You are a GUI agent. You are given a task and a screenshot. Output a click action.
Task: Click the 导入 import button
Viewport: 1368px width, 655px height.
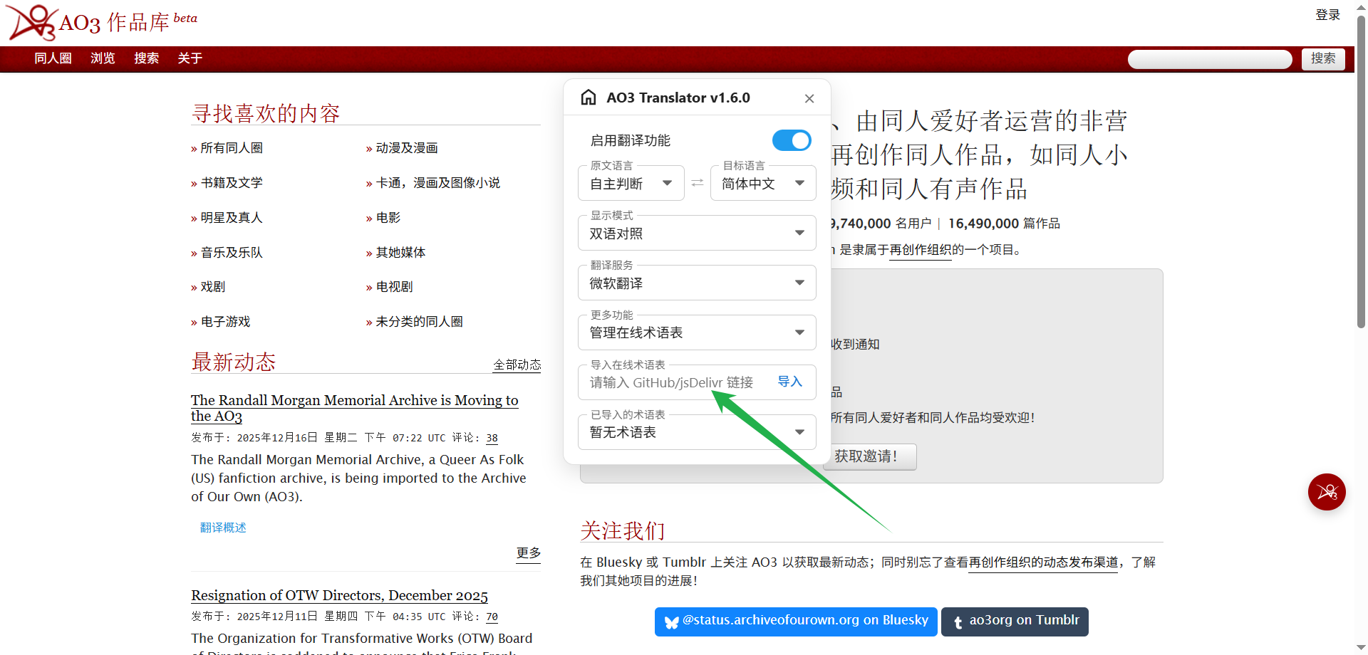tap(789, 382)
